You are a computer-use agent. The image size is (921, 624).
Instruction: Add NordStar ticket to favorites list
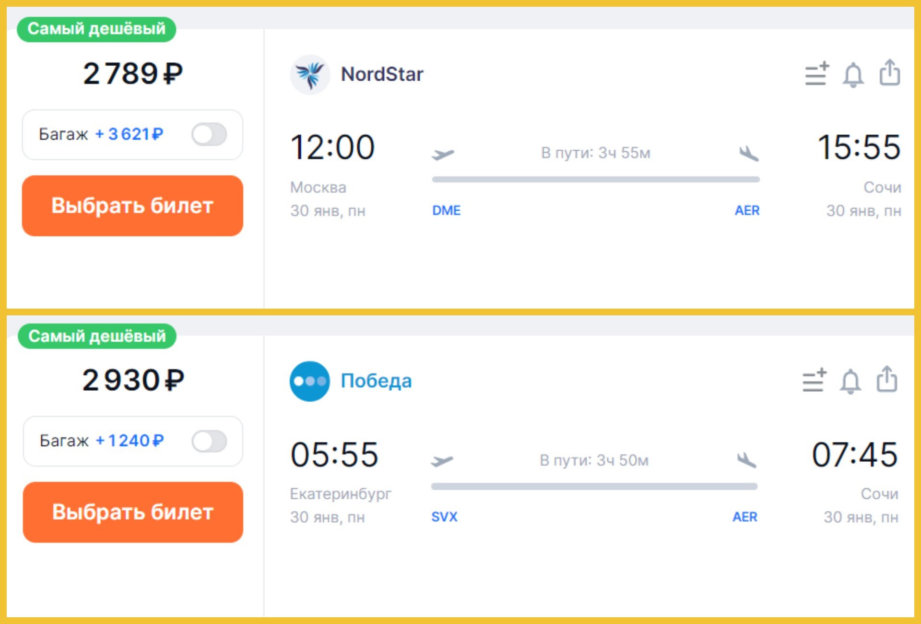[x=816, y=74]
